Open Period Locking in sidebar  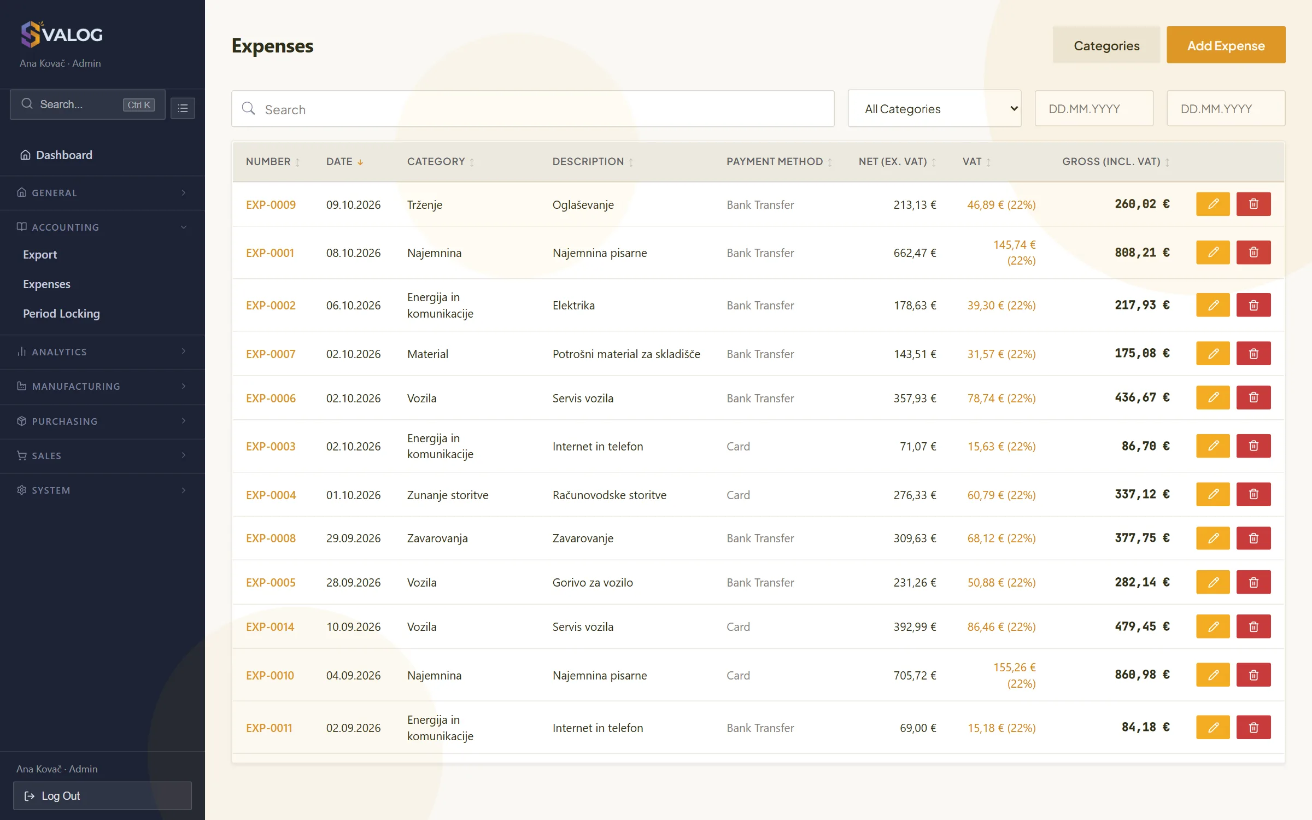point(61,314)
